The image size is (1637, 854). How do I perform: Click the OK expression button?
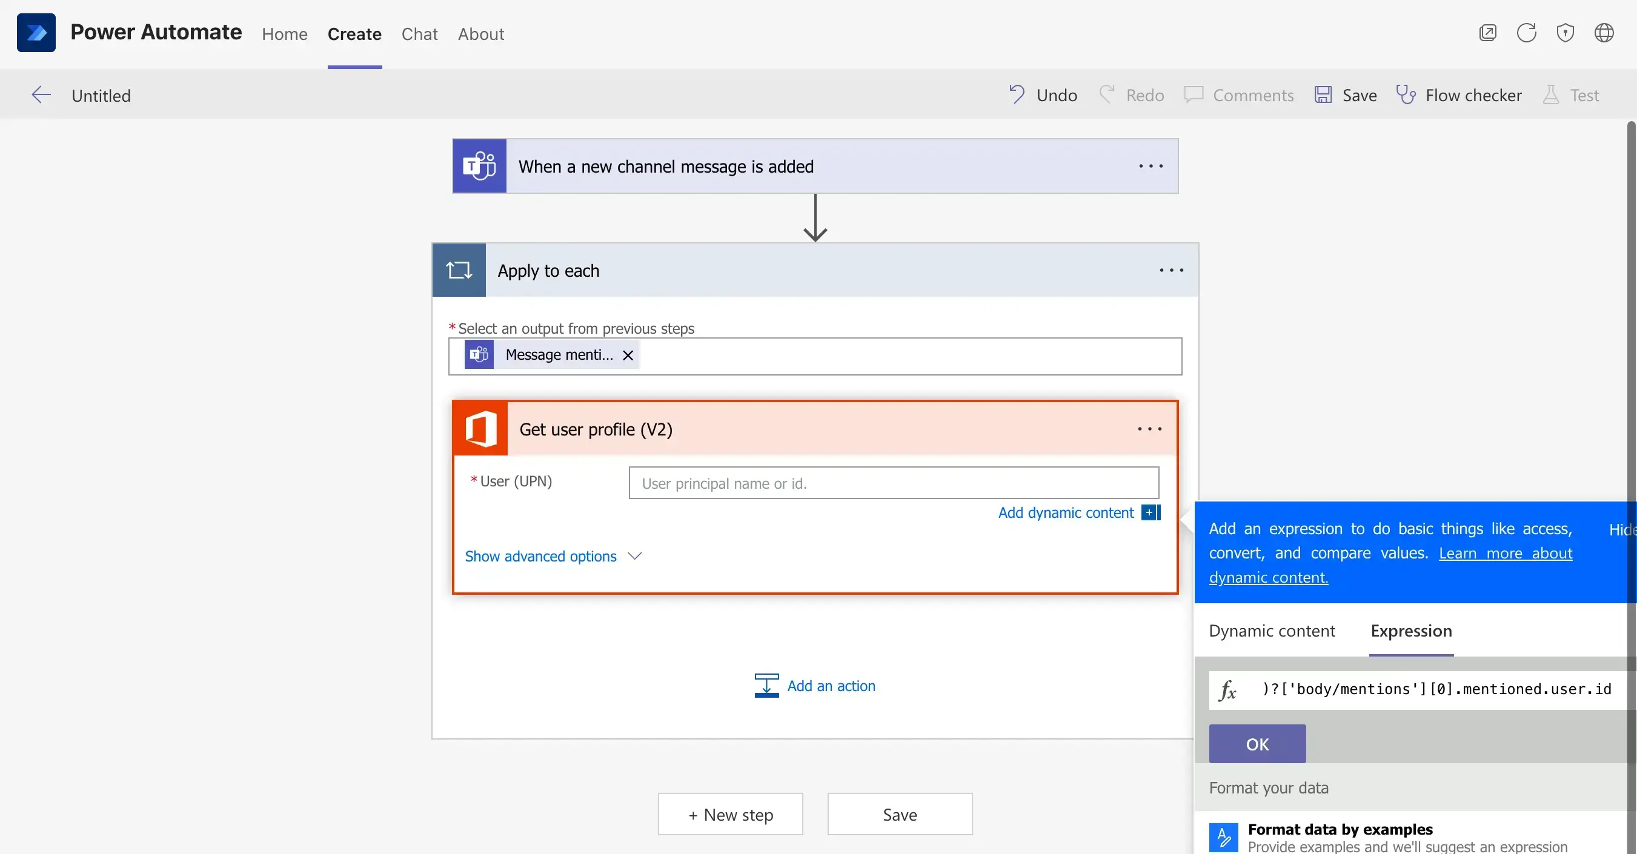pos(1258,744)
